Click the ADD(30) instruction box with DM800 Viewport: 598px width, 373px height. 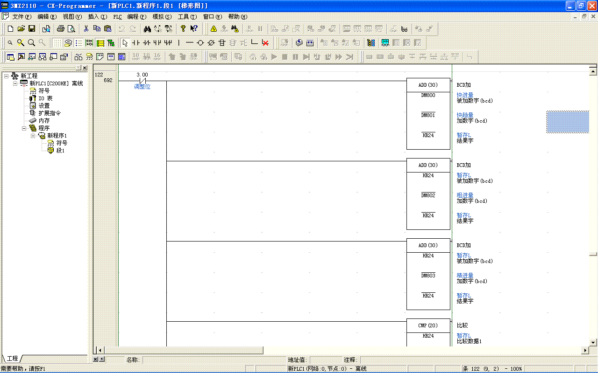pyautogui.click(x=428, y=113)
